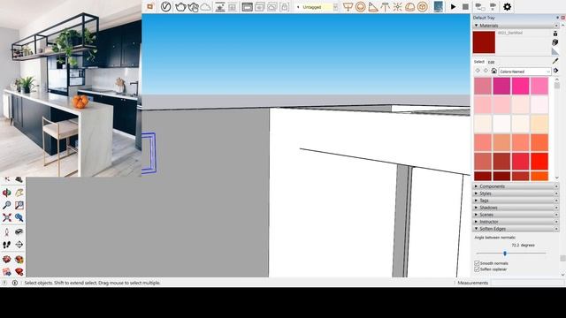Select the Look Around eye tool
The height and width of the screenshot is (318, 566).
click(x=19, y=232)
